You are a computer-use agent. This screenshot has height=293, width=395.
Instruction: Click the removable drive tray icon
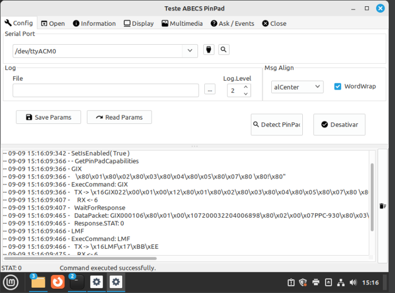pos(328,282)
